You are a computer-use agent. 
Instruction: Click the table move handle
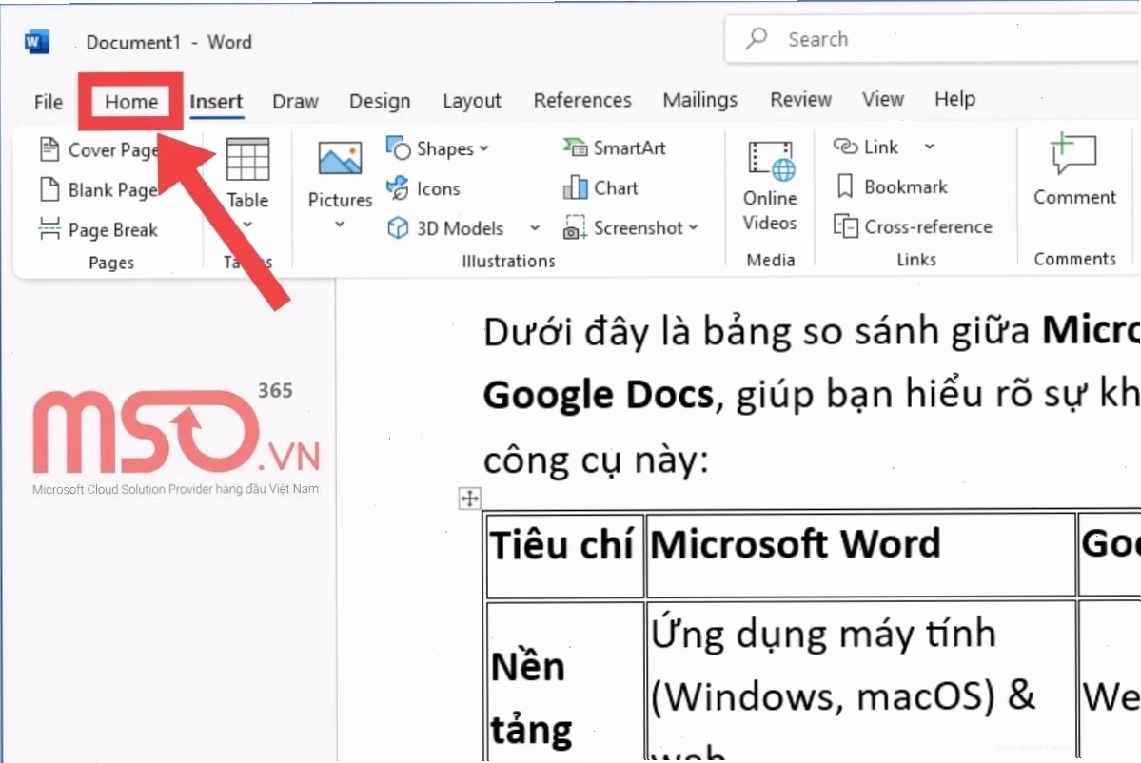point(469,499)
